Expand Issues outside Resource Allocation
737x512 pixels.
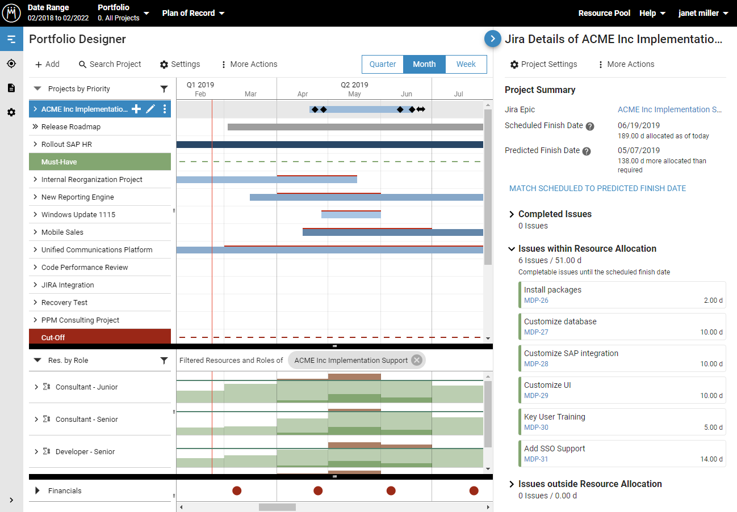pos(512,484)
